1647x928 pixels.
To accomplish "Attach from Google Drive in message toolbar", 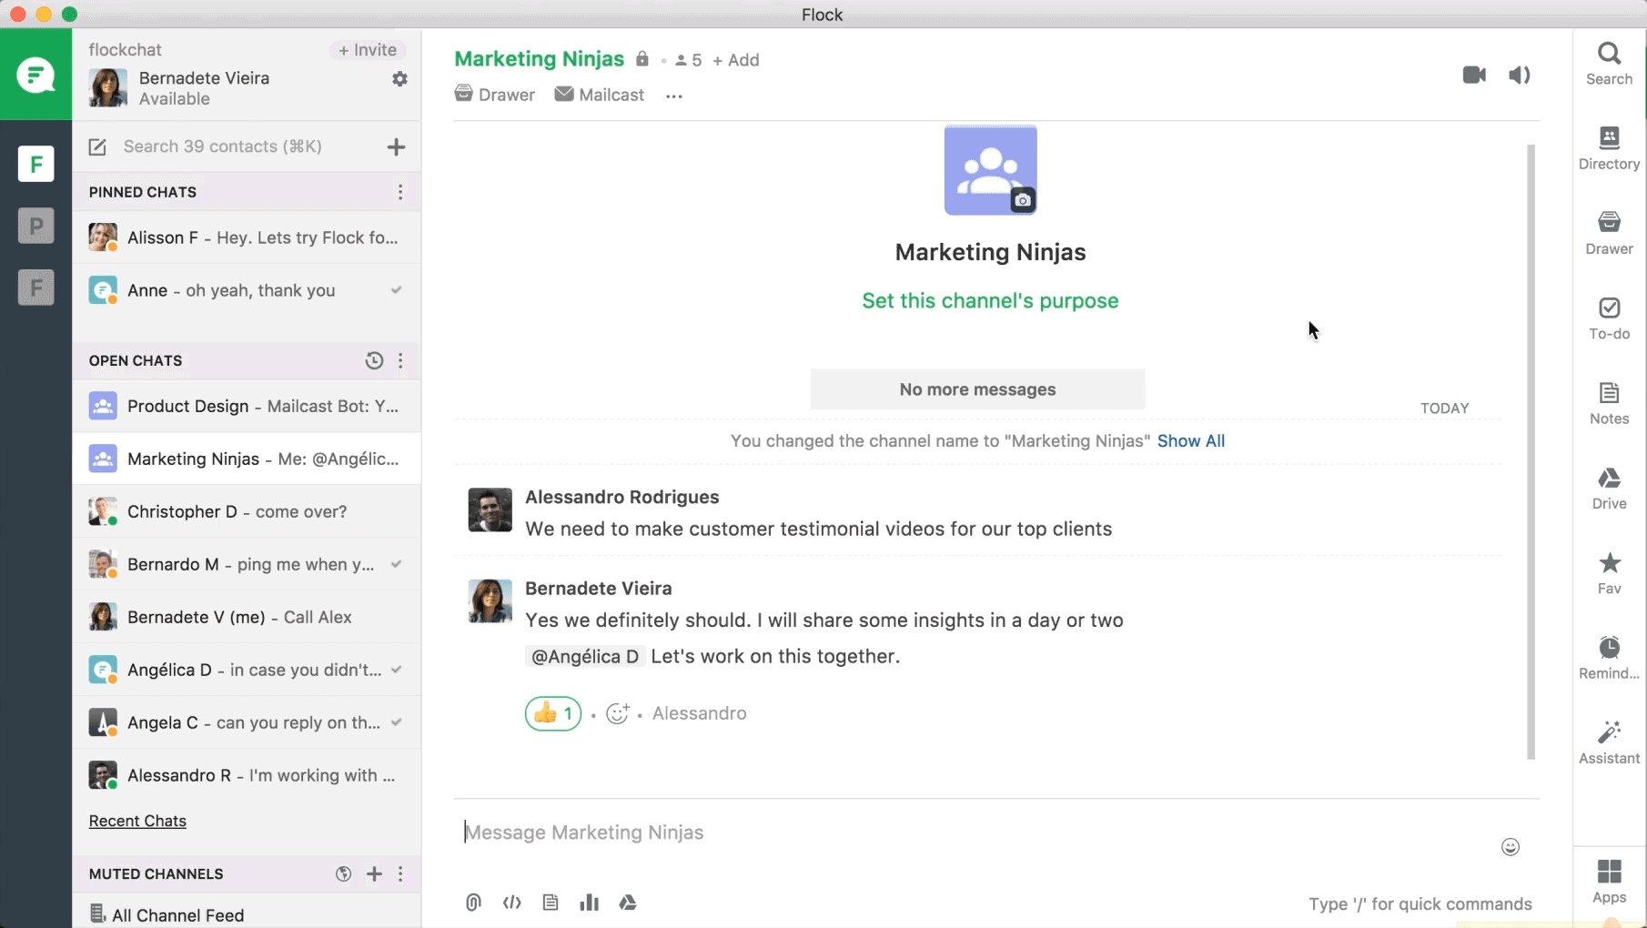I will point(628,903).
